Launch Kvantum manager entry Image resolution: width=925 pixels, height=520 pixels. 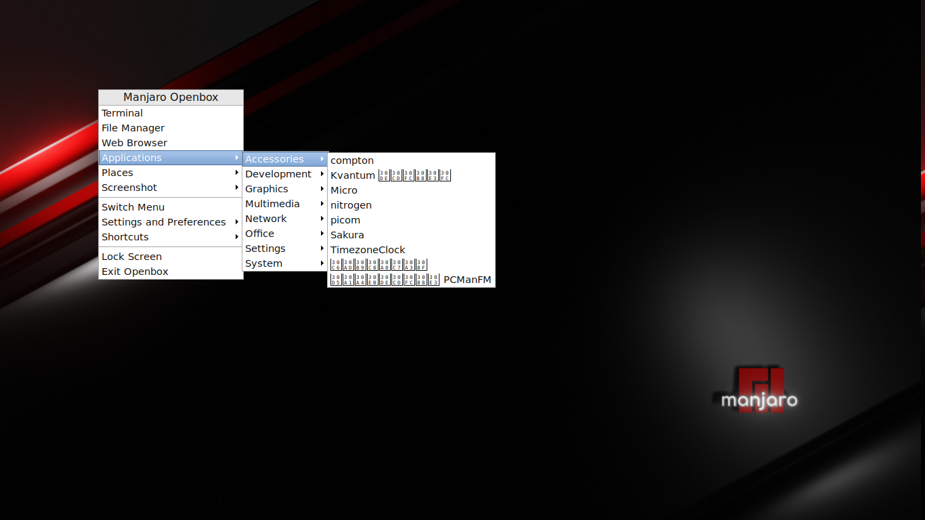coord(411,175)
